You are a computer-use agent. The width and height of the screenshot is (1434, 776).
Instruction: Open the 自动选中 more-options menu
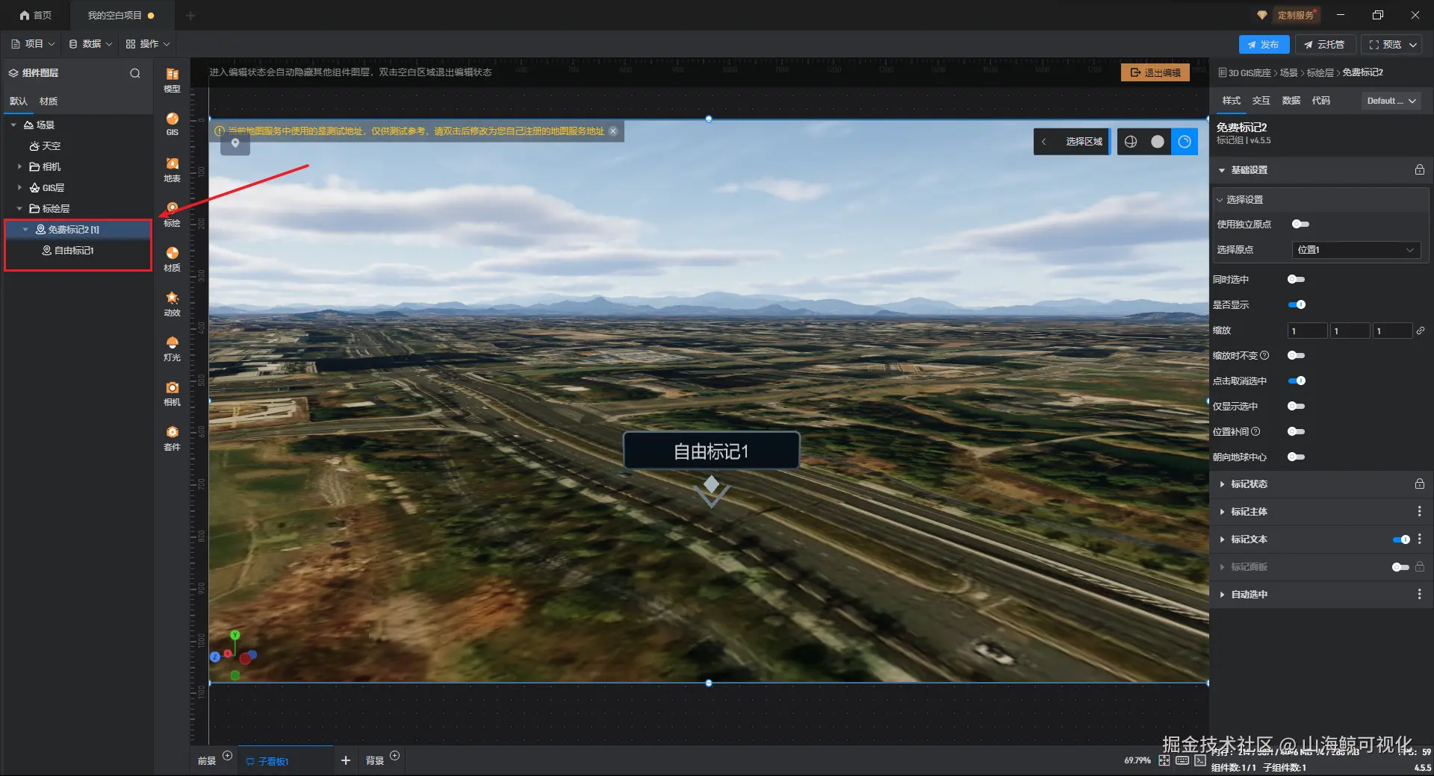click(1419, 595)
